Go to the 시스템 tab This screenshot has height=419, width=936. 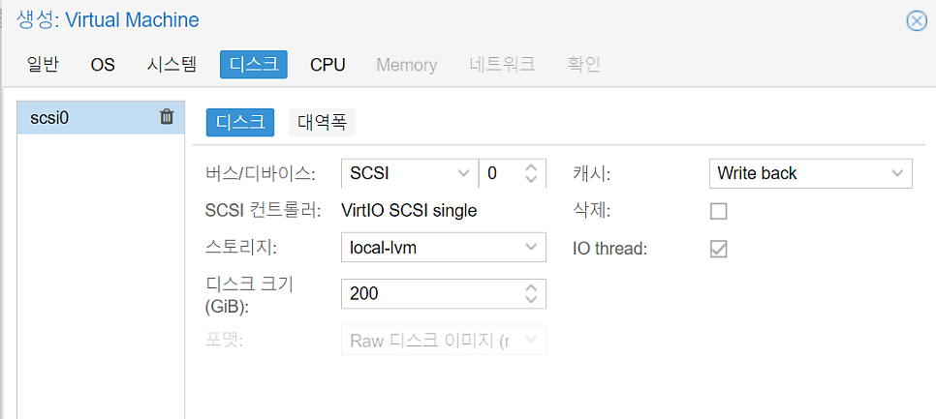(x=172, y=65)
